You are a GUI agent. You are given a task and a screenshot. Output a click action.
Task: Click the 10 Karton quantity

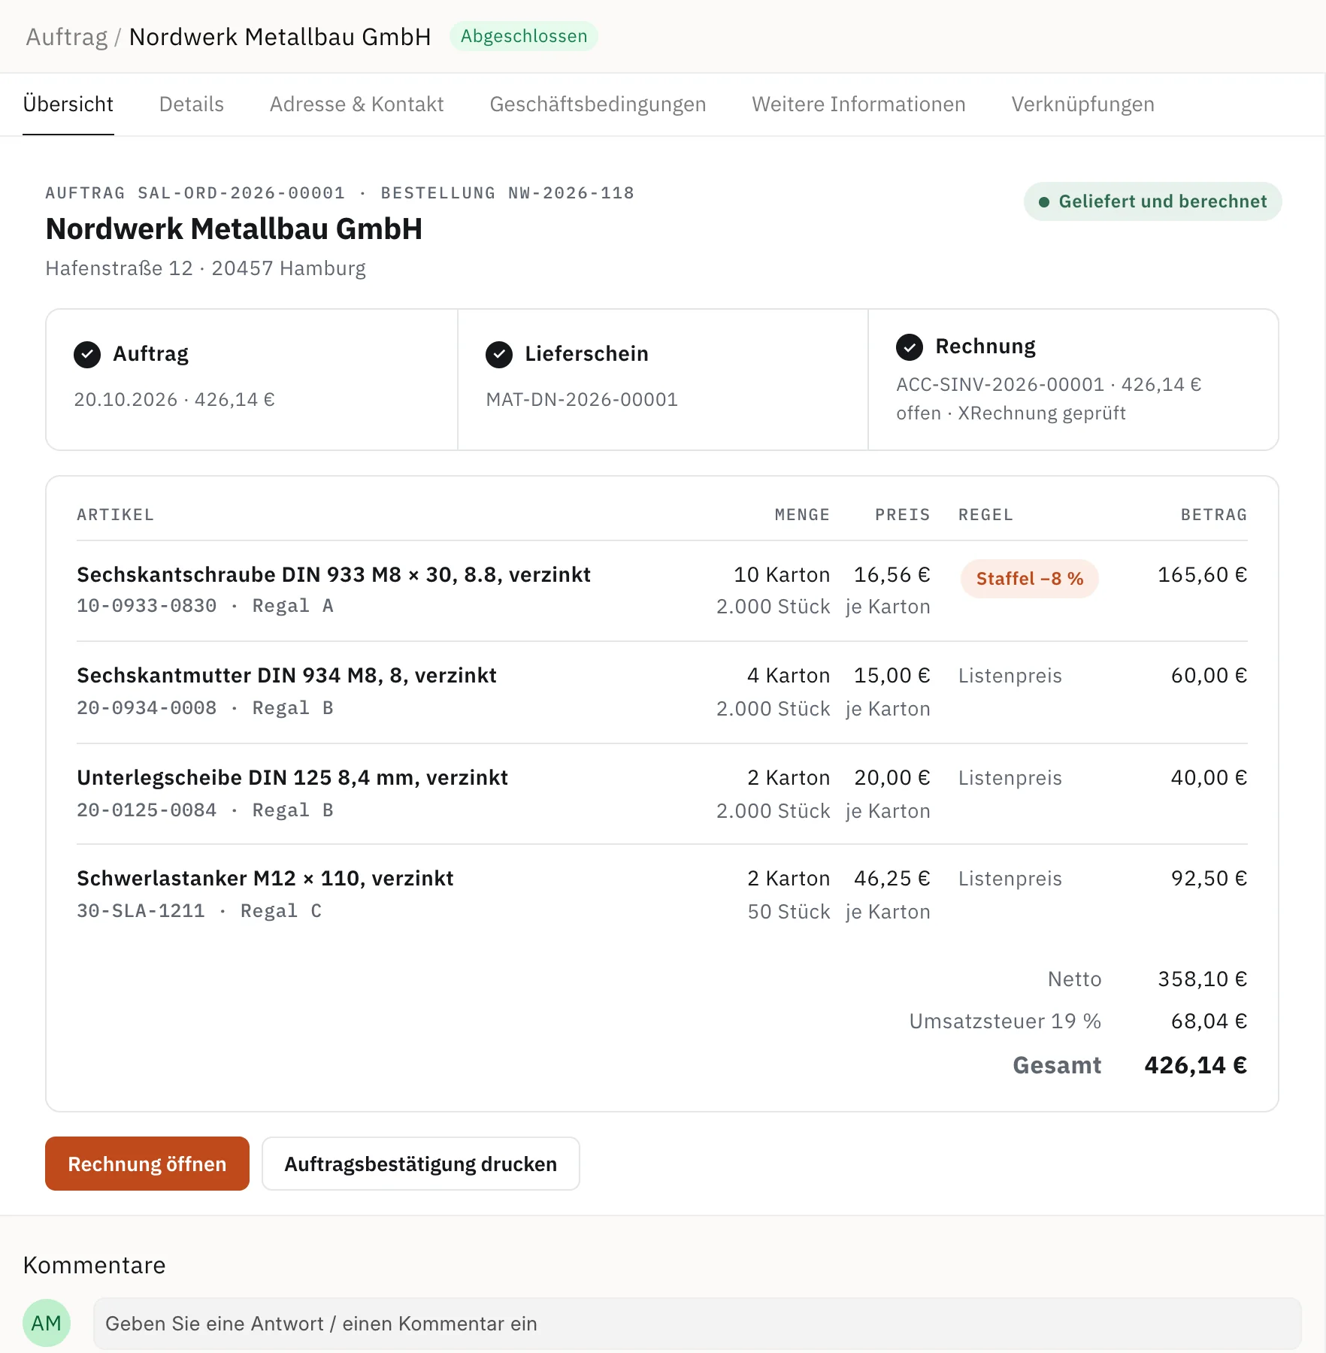[782, 574]
